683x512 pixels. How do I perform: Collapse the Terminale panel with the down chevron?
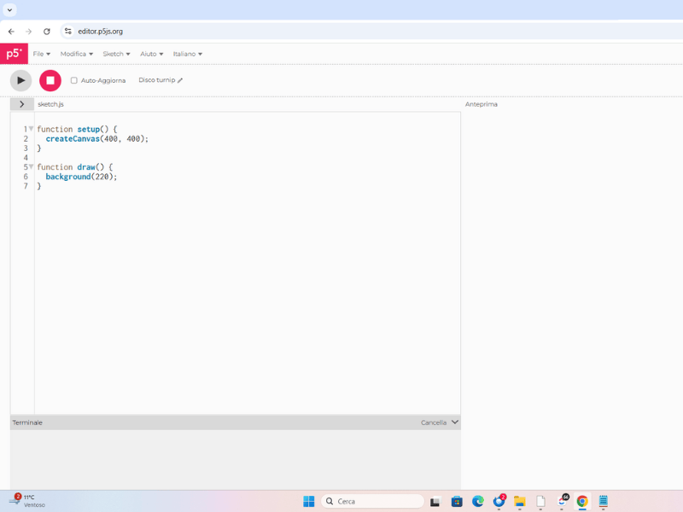454,422
